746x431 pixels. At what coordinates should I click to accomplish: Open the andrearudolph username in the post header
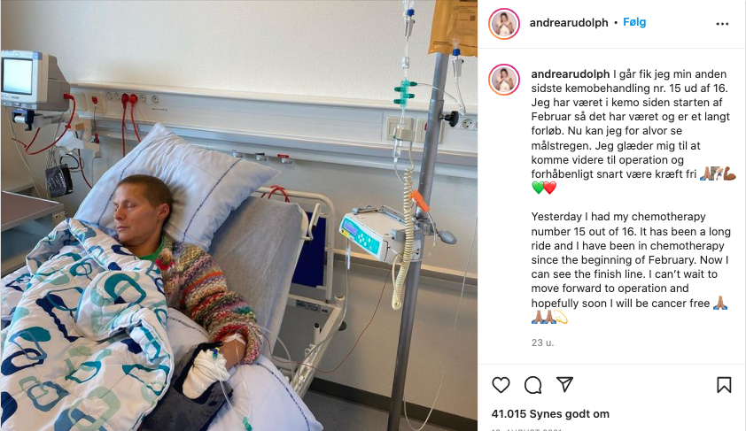(x=569, y=23)
